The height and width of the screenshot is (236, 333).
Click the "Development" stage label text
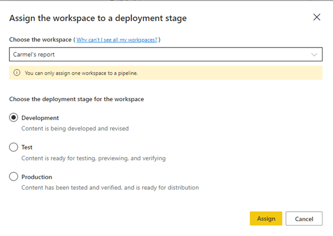pyautogui.click(x=40, y=118)
